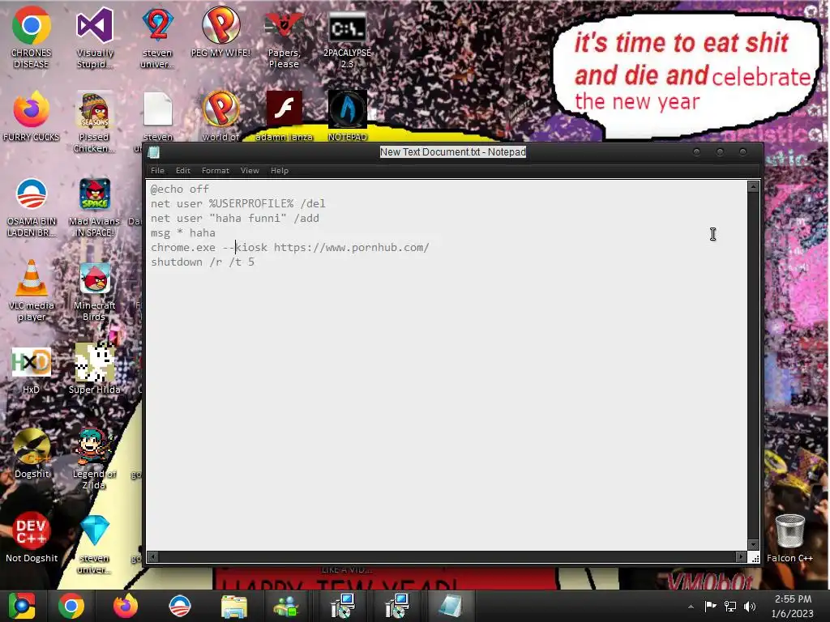Click the line "net user "haha funni" /add"
The width and height of the screenshot is (830, 622).
(x=234, y=218)
